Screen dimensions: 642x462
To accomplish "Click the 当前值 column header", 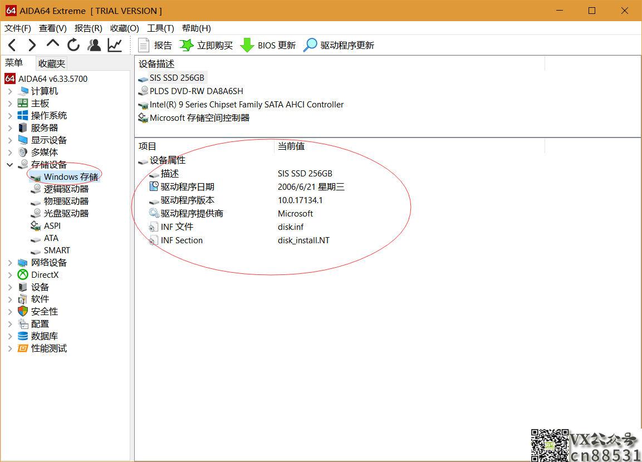I will coord(291,146).
